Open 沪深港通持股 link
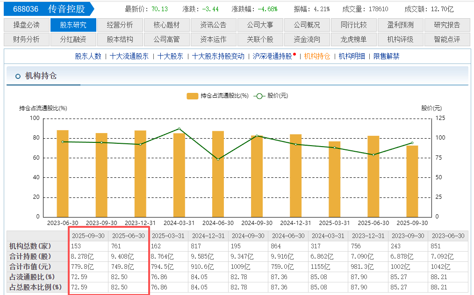 (x=273, y=56)
